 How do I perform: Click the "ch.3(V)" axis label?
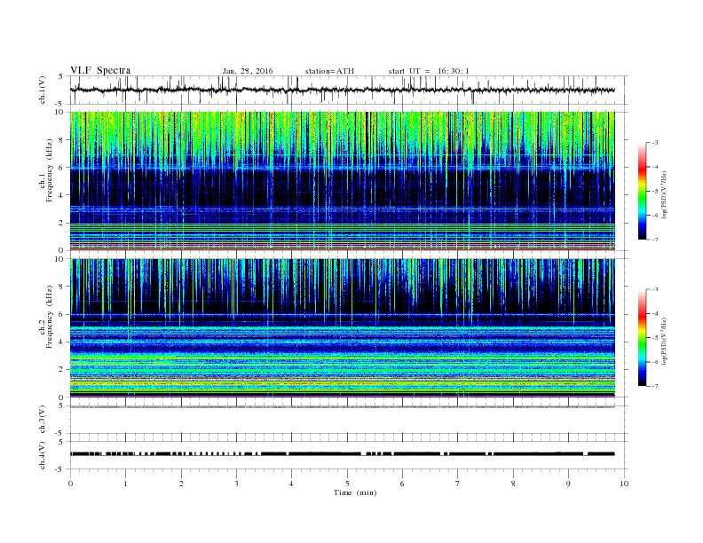coord(42,420)
